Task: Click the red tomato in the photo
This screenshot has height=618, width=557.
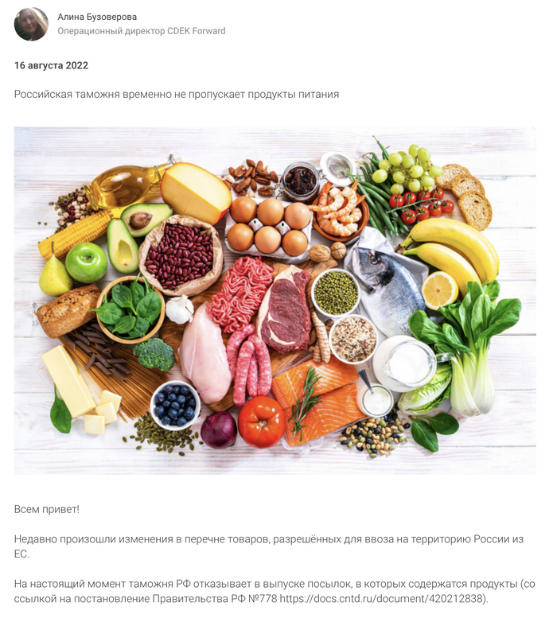Action: [x=261, y=422]
